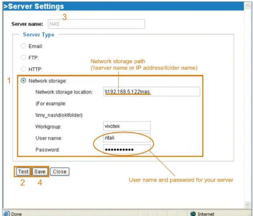Click the Server name label
This screenshot has width=253, height=216.
[x=27, y=24]
